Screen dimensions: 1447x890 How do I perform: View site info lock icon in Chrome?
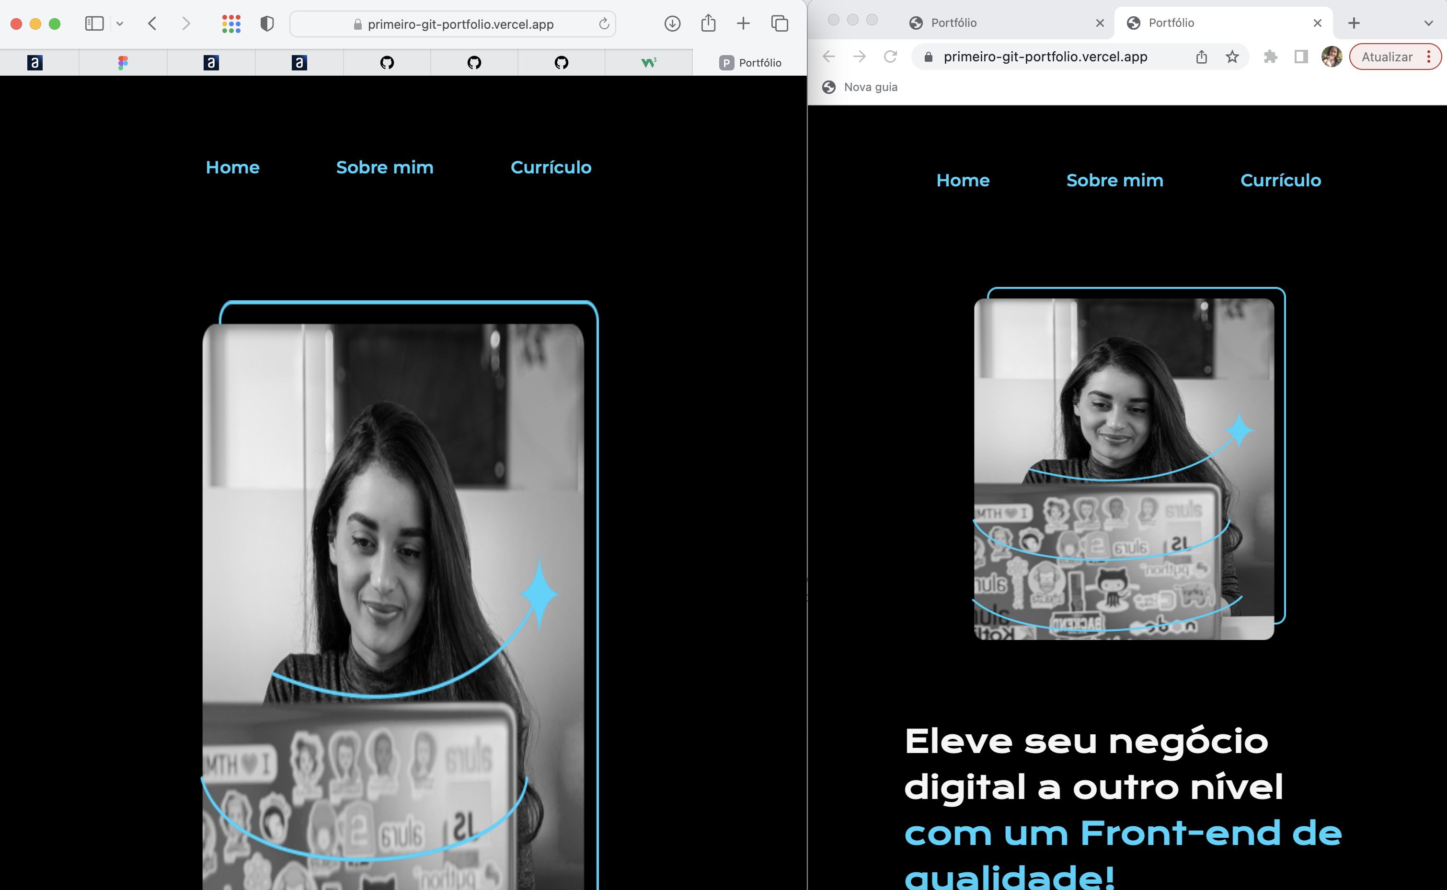coord(929,57)
